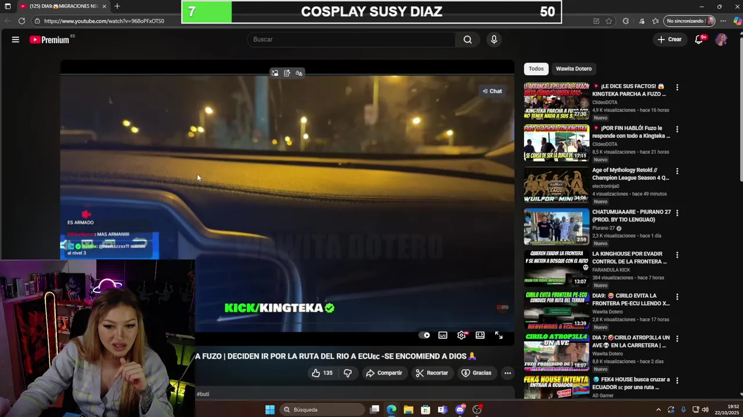Open options for DIA 7 CIRILO video

pos(677,339)
